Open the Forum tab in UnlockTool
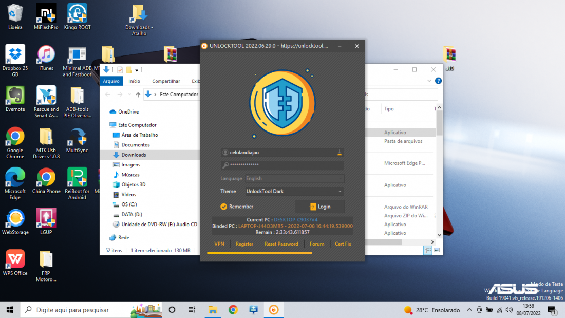Screen dimensions: 565x318 tap(317, 244)
